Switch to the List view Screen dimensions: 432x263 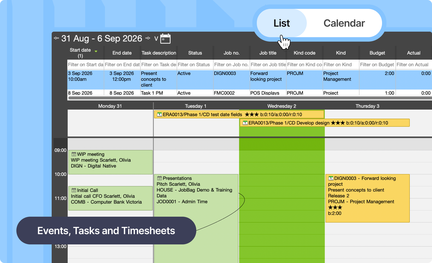(282, 23)
